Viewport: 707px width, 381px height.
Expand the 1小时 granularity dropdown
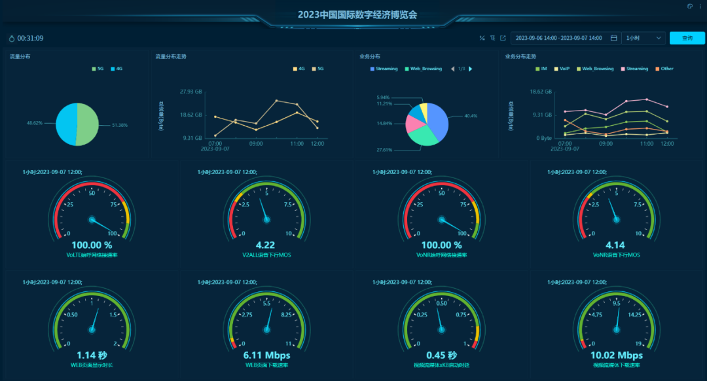pyautogui.click(x=644, y=38)
